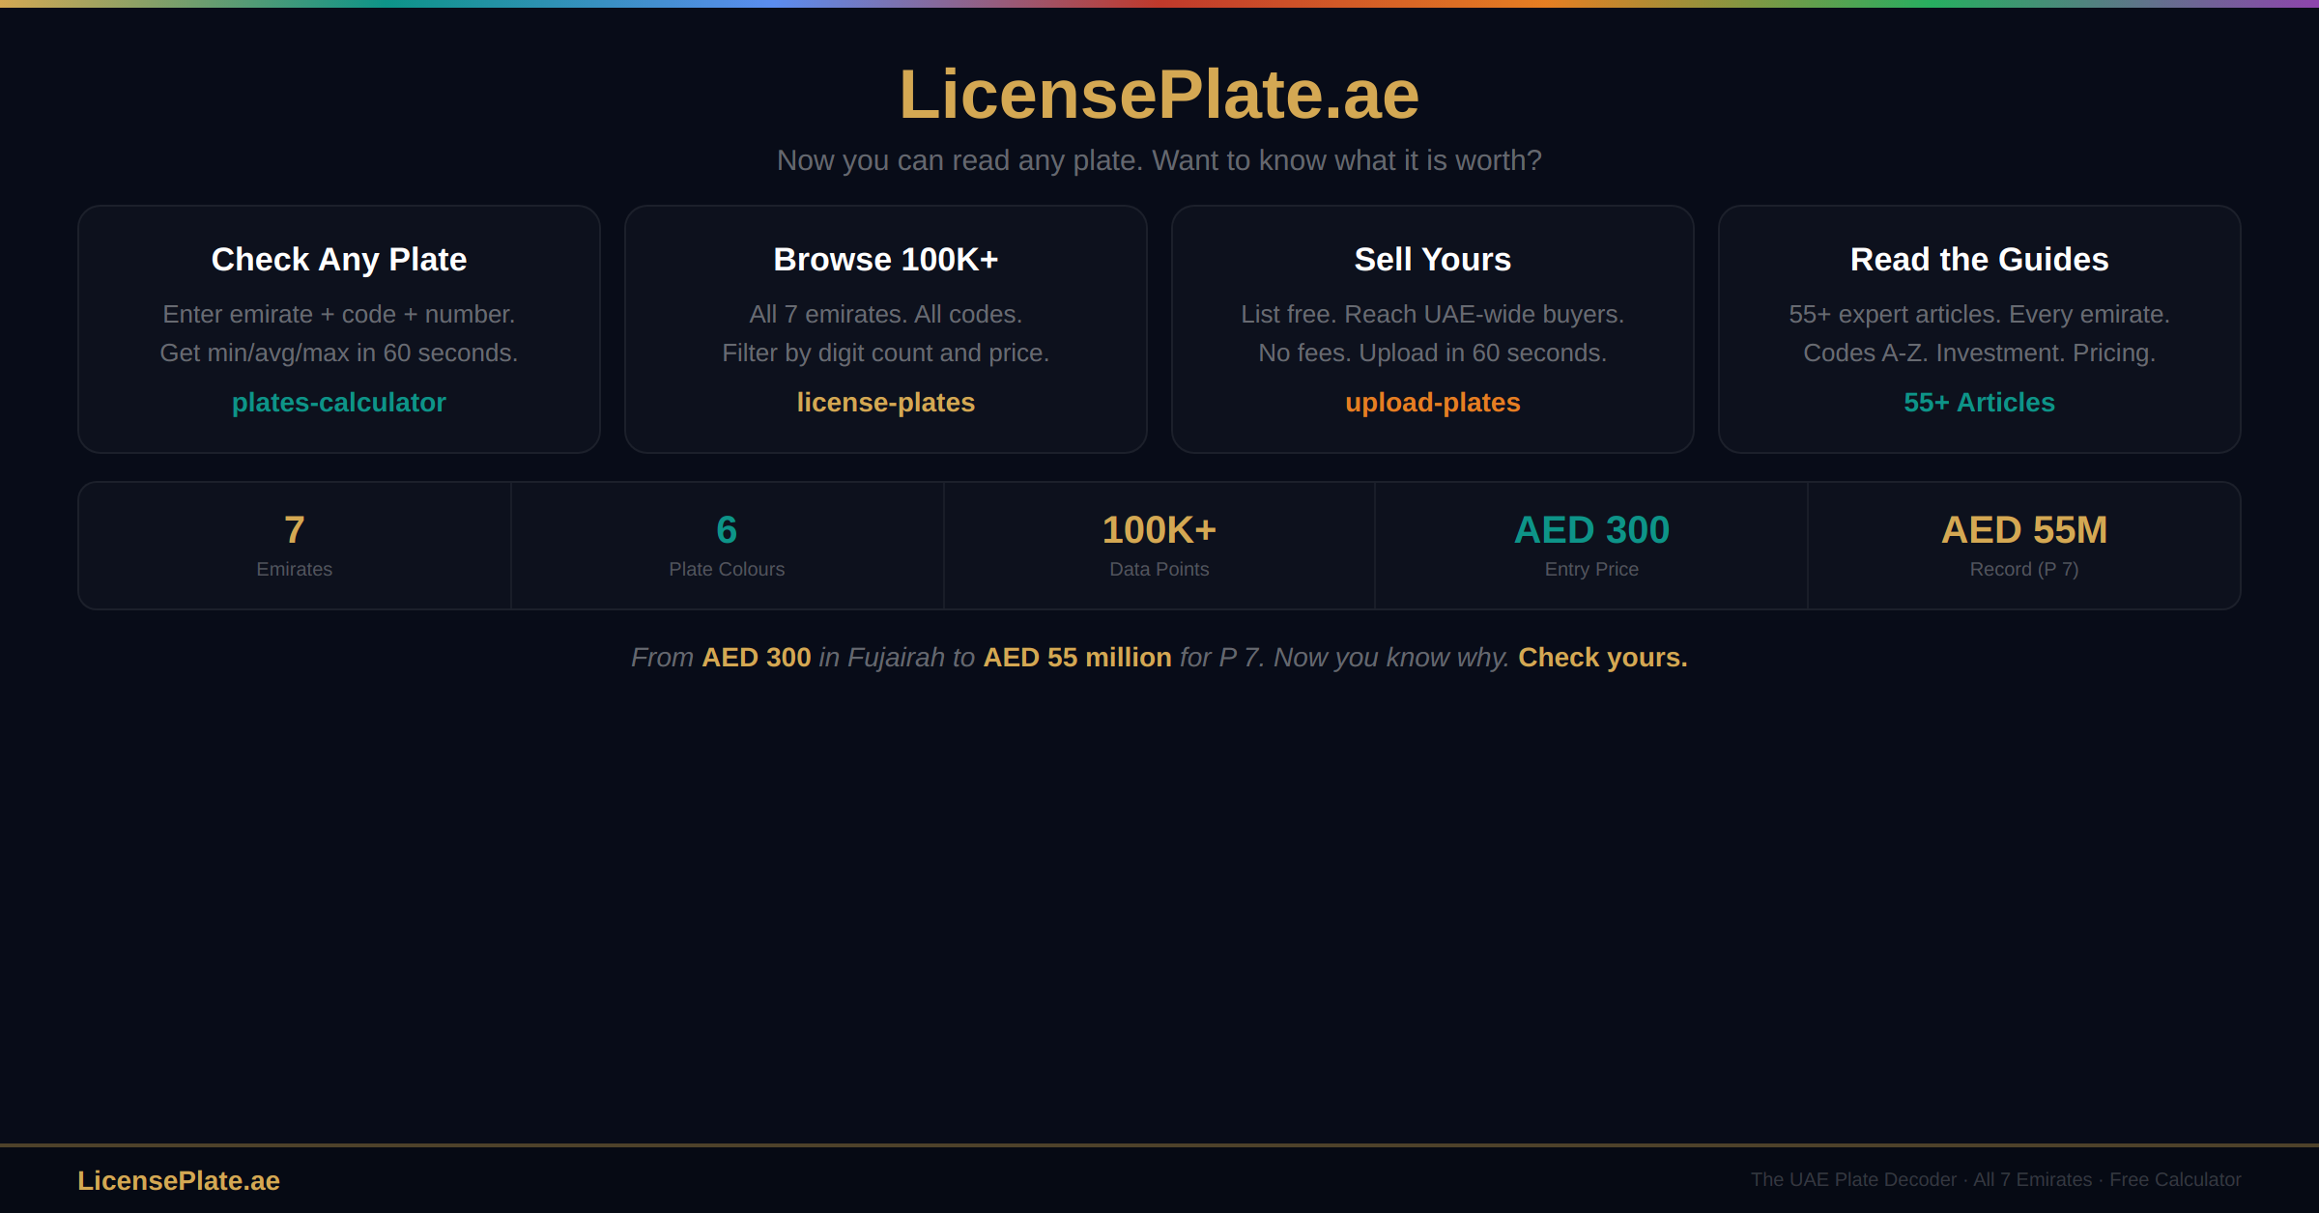Select the 6 Plate Colours stat tile

click(x=727, y=546)
